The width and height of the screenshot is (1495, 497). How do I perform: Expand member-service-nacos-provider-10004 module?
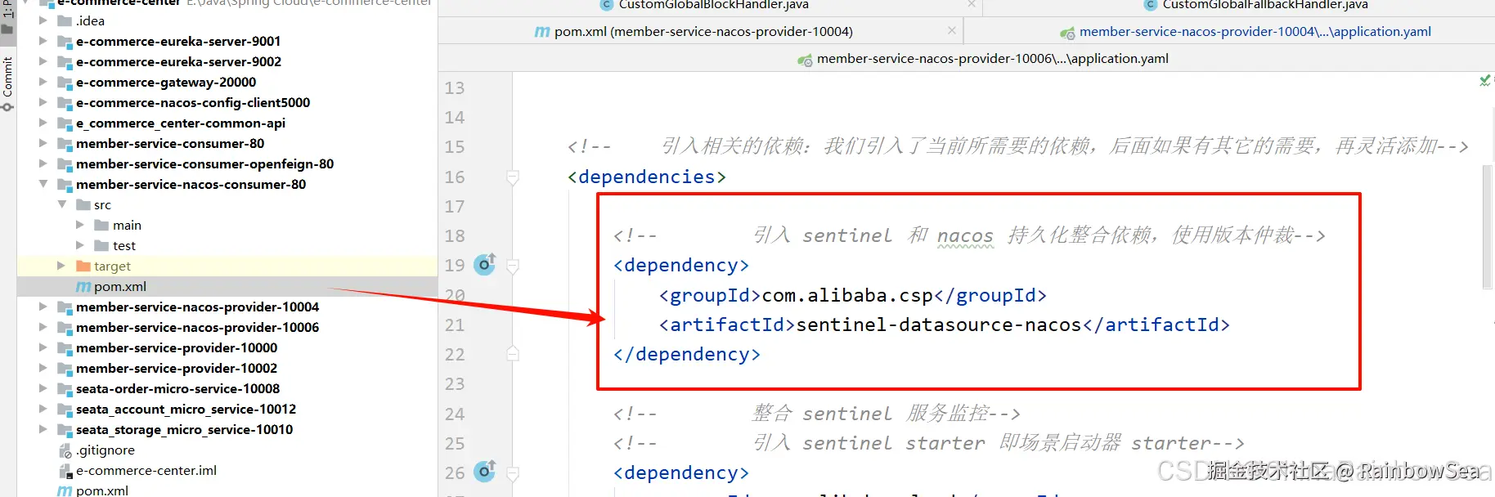pyautogui.click(x=43, y=307)
